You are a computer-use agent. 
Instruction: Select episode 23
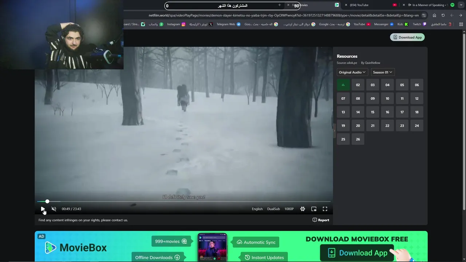coord(402,126)
